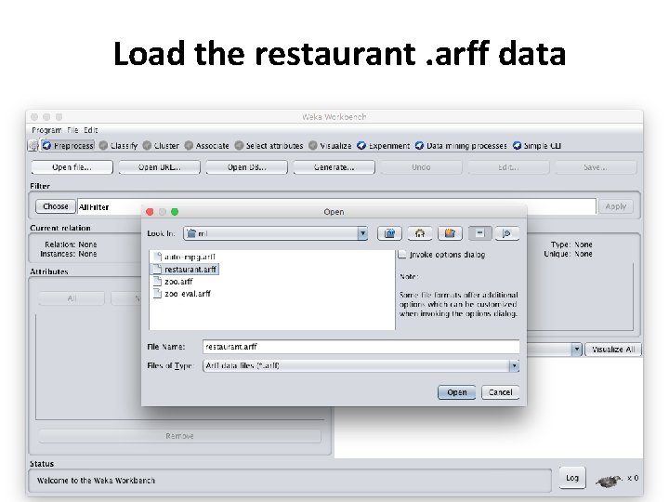Click the Open DB... button

click(246, 167)
